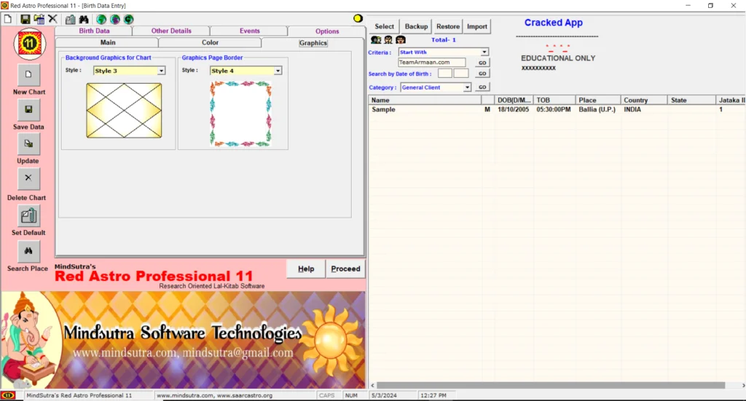The height and width of the screenshot is (401, 746).
Task: Click the TOB column header
Action: pos(554,100)
